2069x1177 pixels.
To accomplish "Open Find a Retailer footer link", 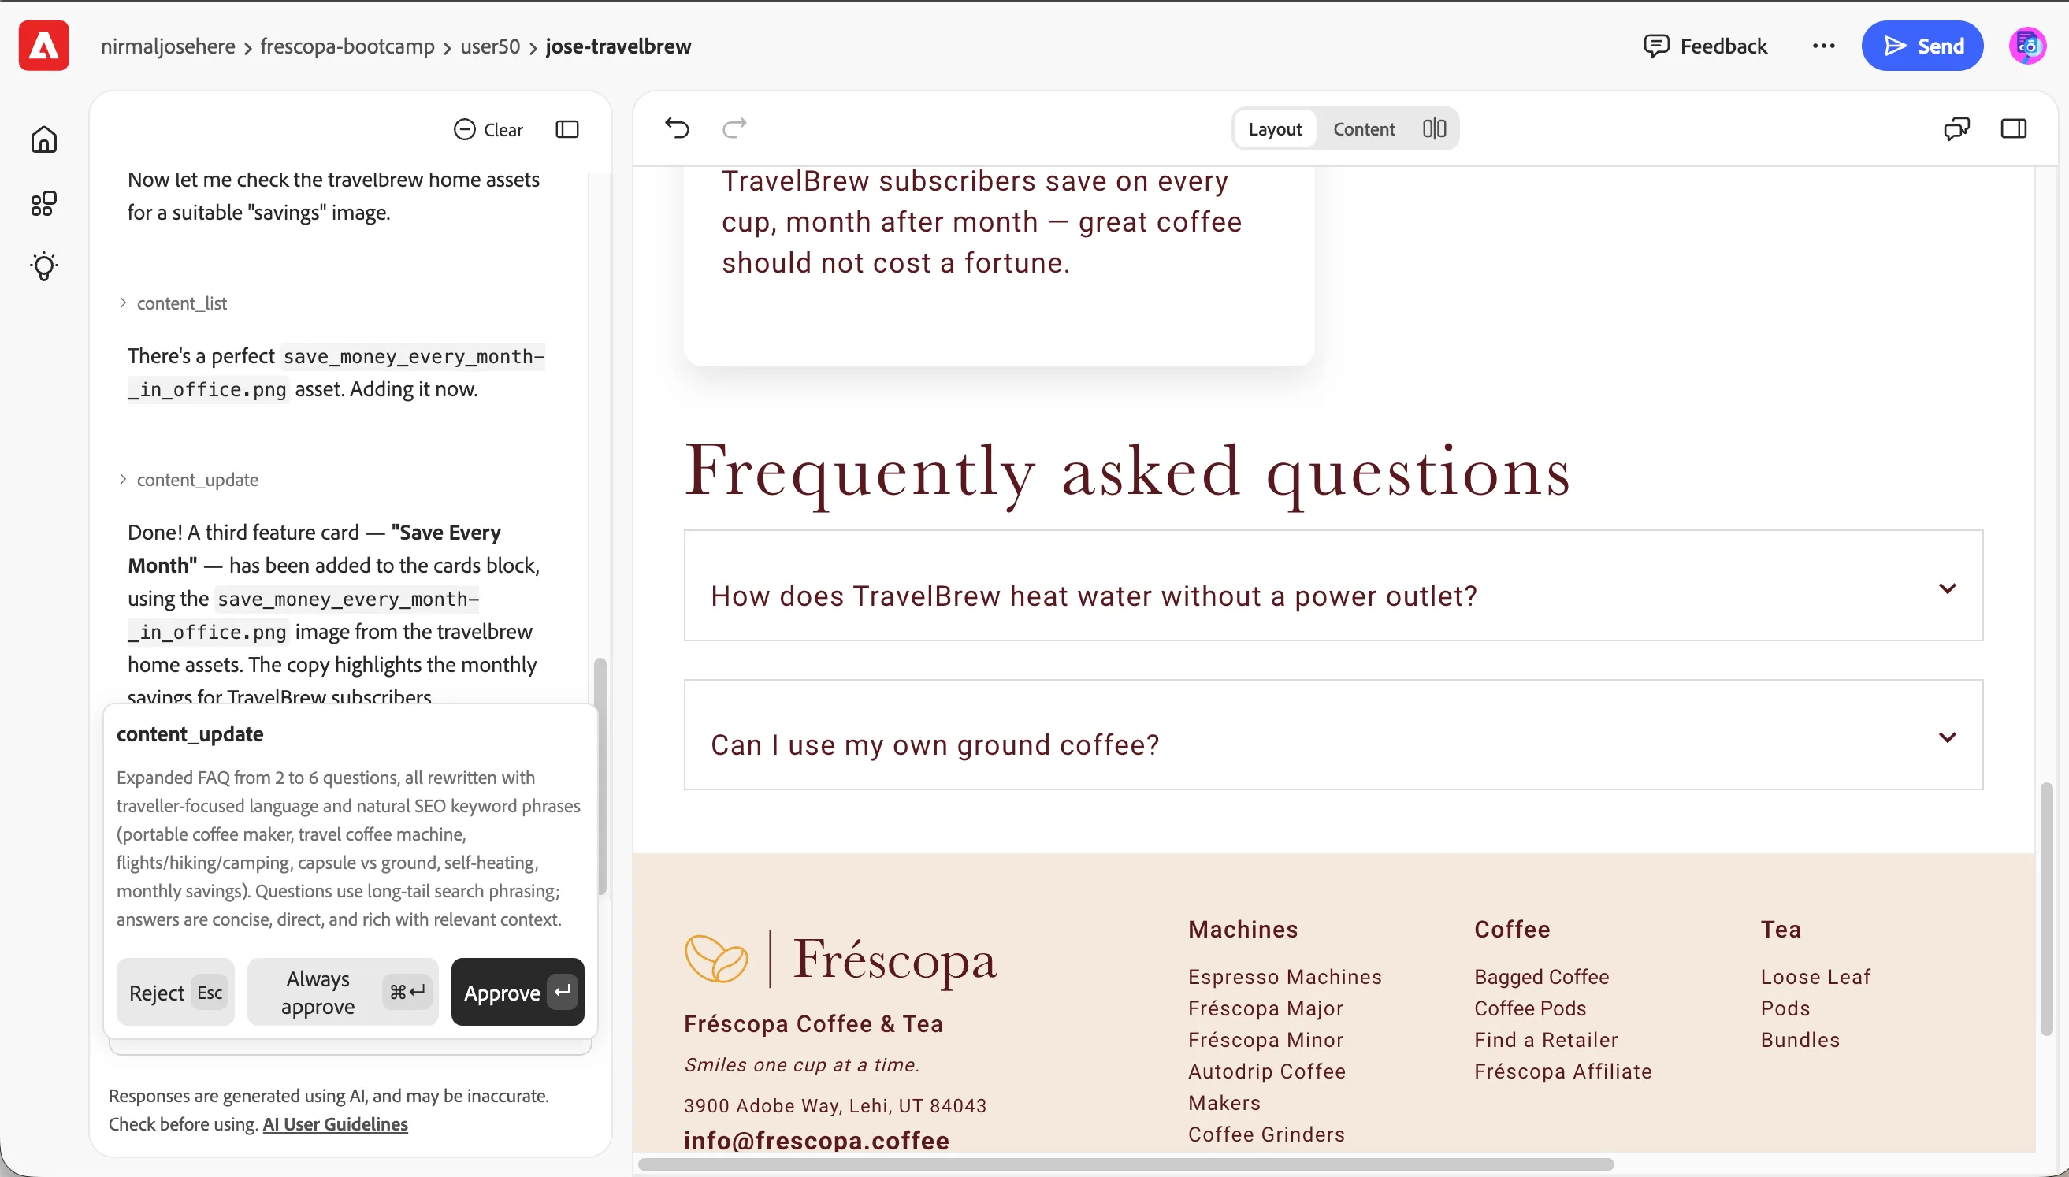I will pos(1546,1041).
